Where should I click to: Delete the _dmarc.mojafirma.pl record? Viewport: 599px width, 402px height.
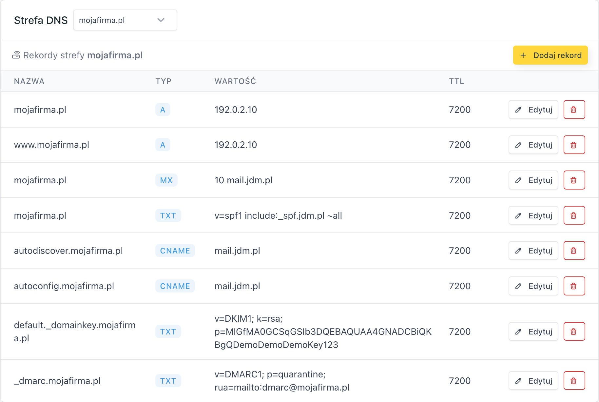coord(574,381)
